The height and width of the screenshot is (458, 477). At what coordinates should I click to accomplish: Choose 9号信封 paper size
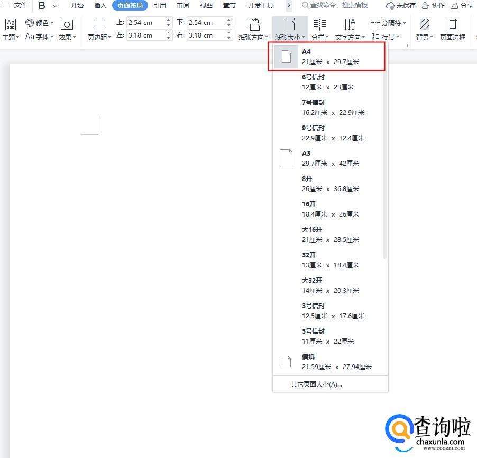(328, 133)
